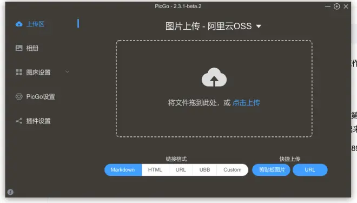357x203 pixels.
Task: Click the large cloud upload icon
Action: tap(214, 77)
